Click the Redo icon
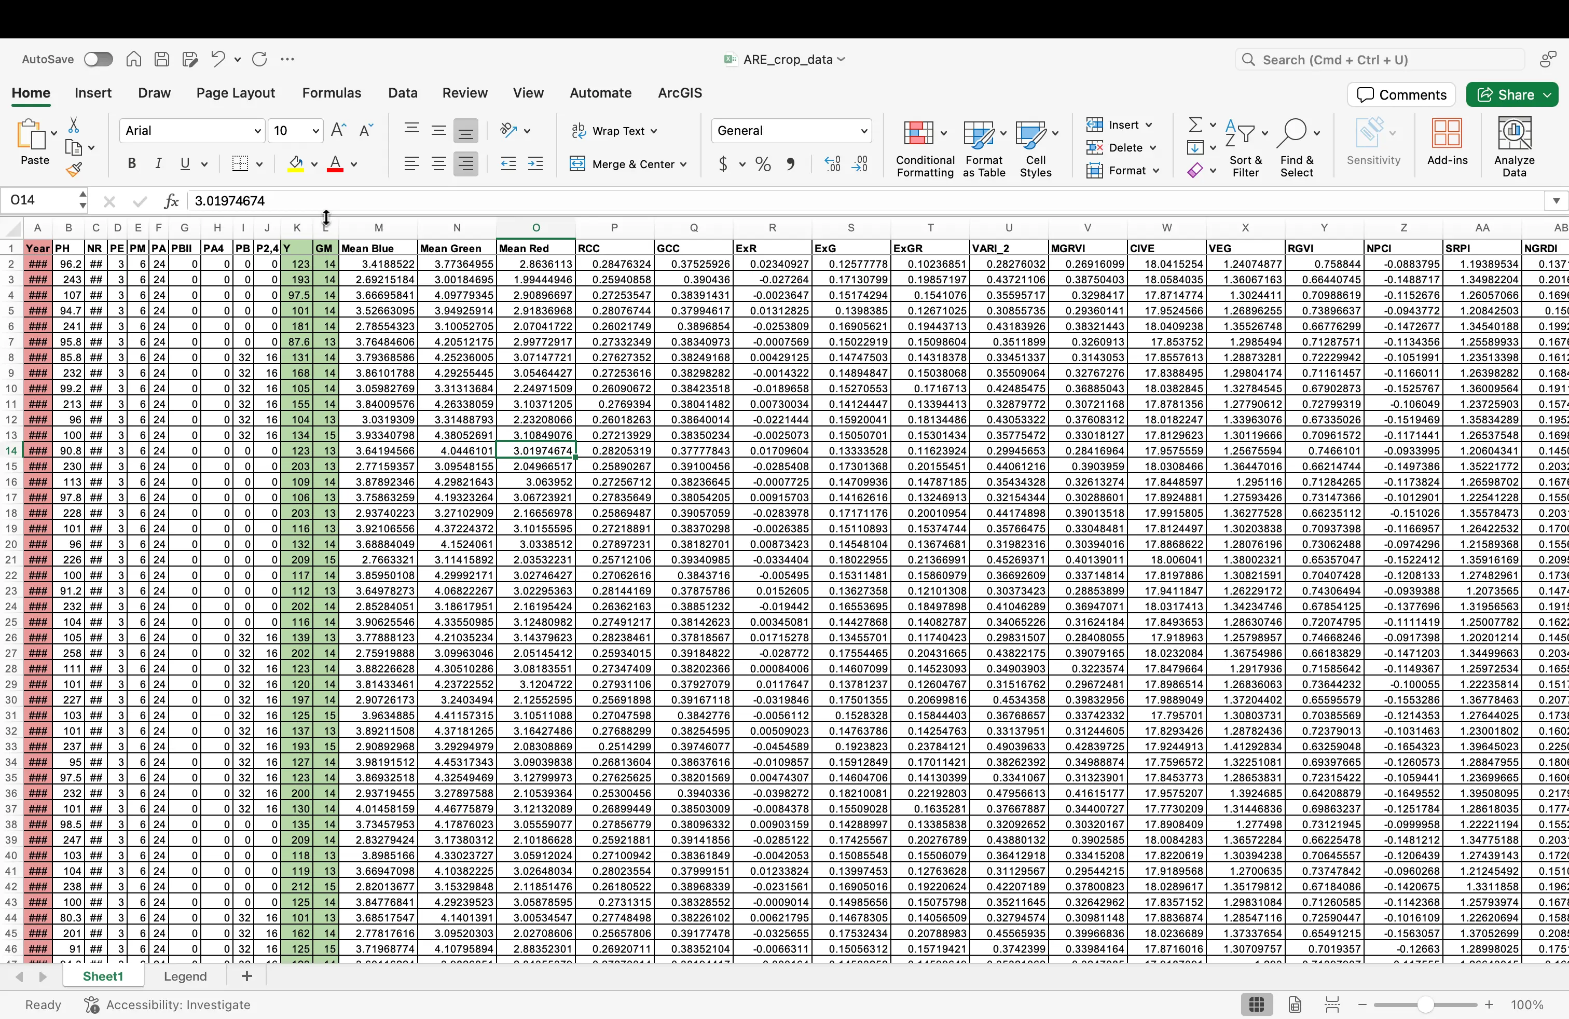The height and width of the screenshot is (1019, 1569). pyautogui.click(x=260, y=59)
